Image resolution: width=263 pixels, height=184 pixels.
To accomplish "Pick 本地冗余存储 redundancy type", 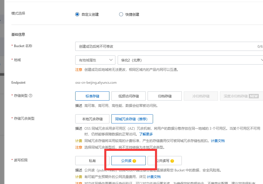I will 92,119.
